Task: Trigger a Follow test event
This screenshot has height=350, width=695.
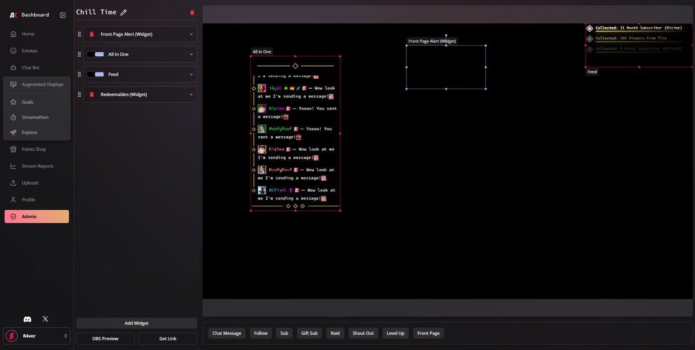Action: (x=261, y=333)
